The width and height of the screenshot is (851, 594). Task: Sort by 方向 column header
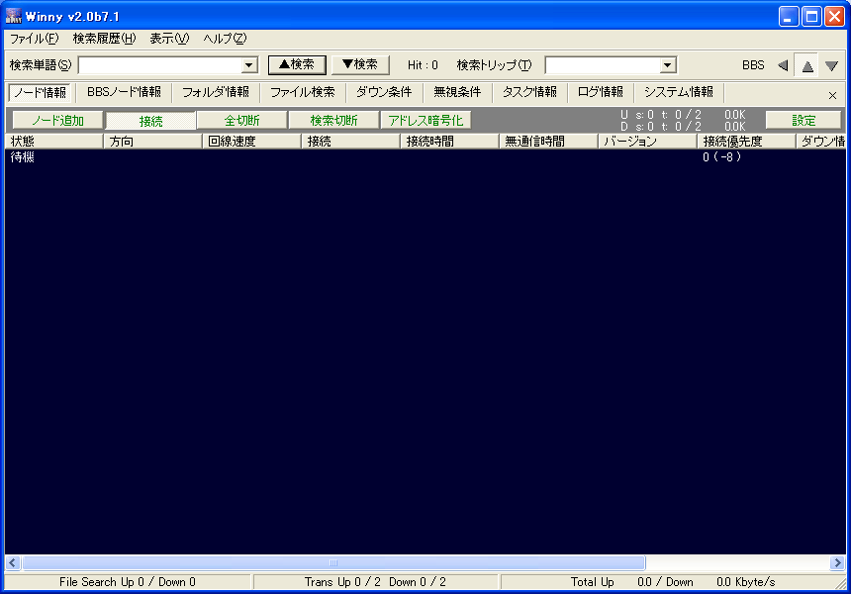click(x=152, y=142)
